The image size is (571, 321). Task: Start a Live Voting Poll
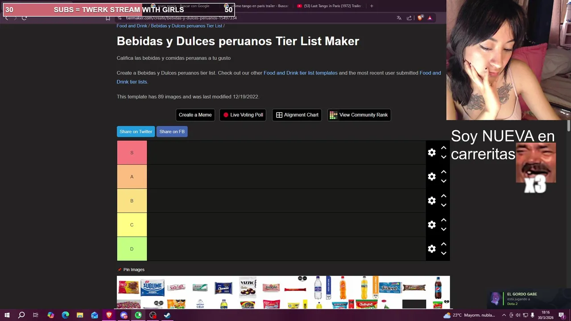tap(243, 115)
